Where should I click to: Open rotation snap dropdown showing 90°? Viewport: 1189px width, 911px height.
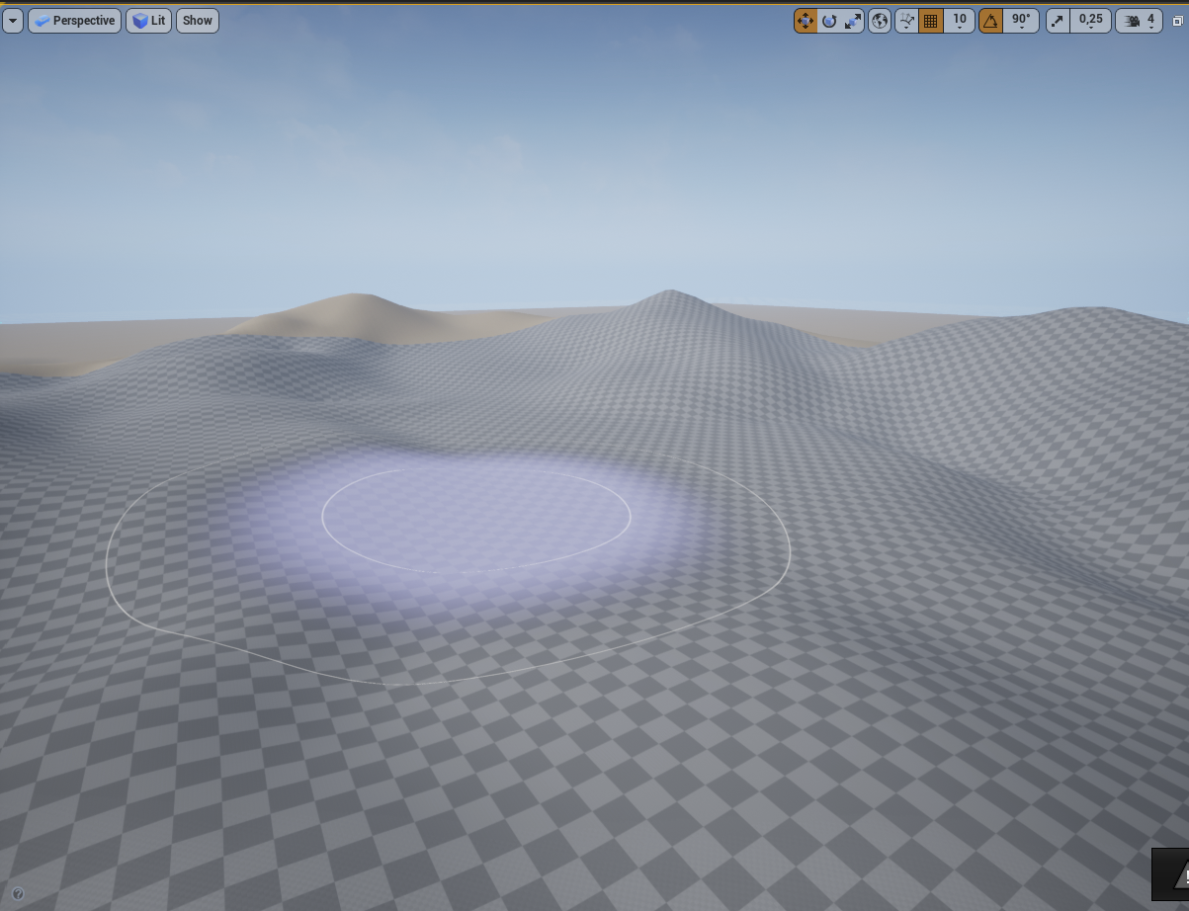coord(1021,21)
